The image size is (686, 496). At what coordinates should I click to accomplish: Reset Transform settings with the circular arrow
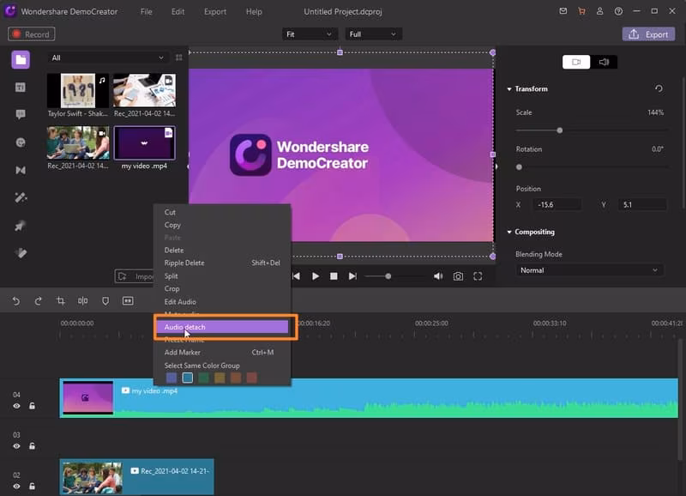(659, 89)
